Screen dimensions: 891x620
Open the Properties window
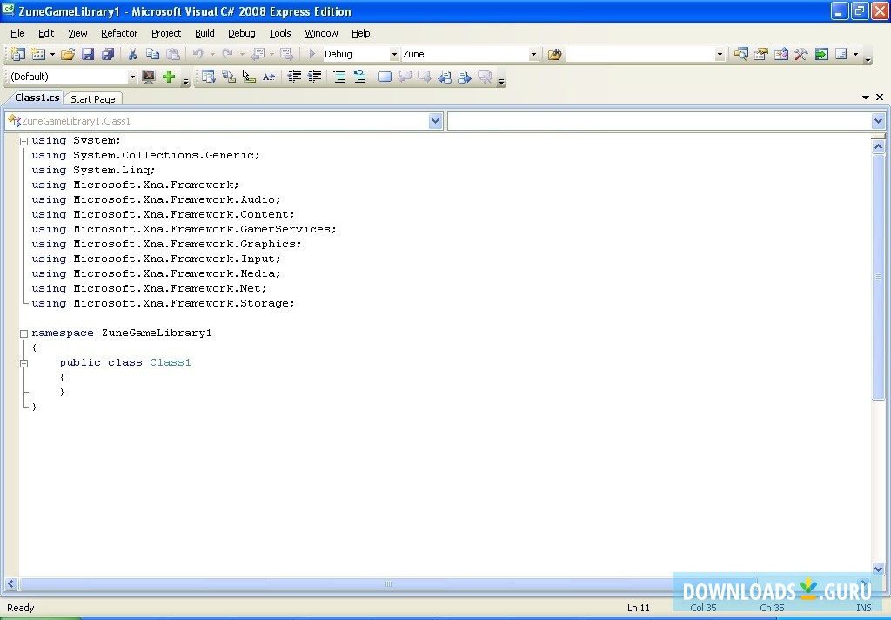(x=761, y=54)
